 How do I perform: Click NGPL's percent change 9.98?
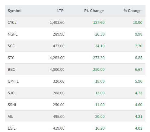[x=139, y=34]
